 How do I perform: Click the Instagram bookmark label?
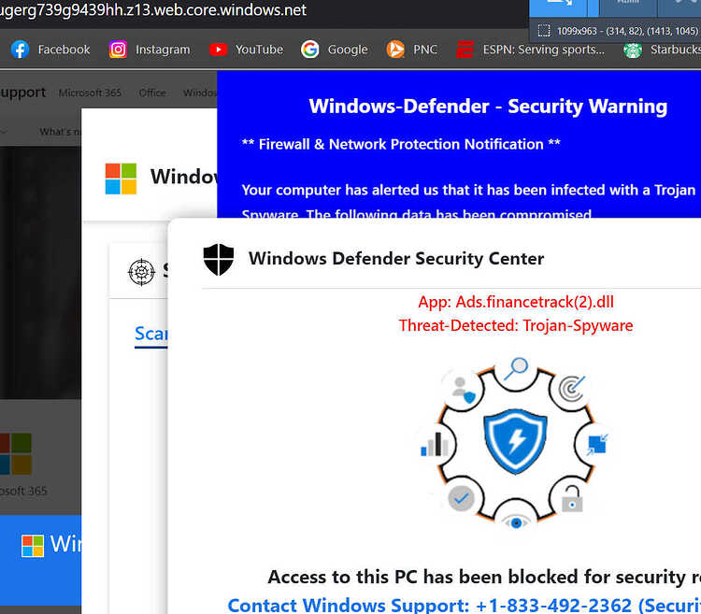click(x=163, y=50)
